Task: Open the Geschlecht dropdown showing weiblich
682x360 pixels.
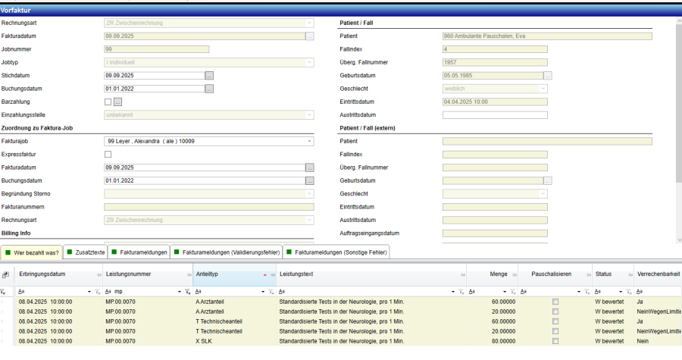Action: 543,89
